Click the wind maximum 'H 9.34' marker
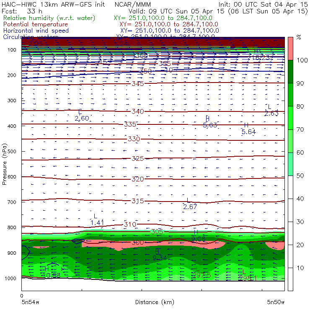 pyautogui.click(x=160, y=255)
